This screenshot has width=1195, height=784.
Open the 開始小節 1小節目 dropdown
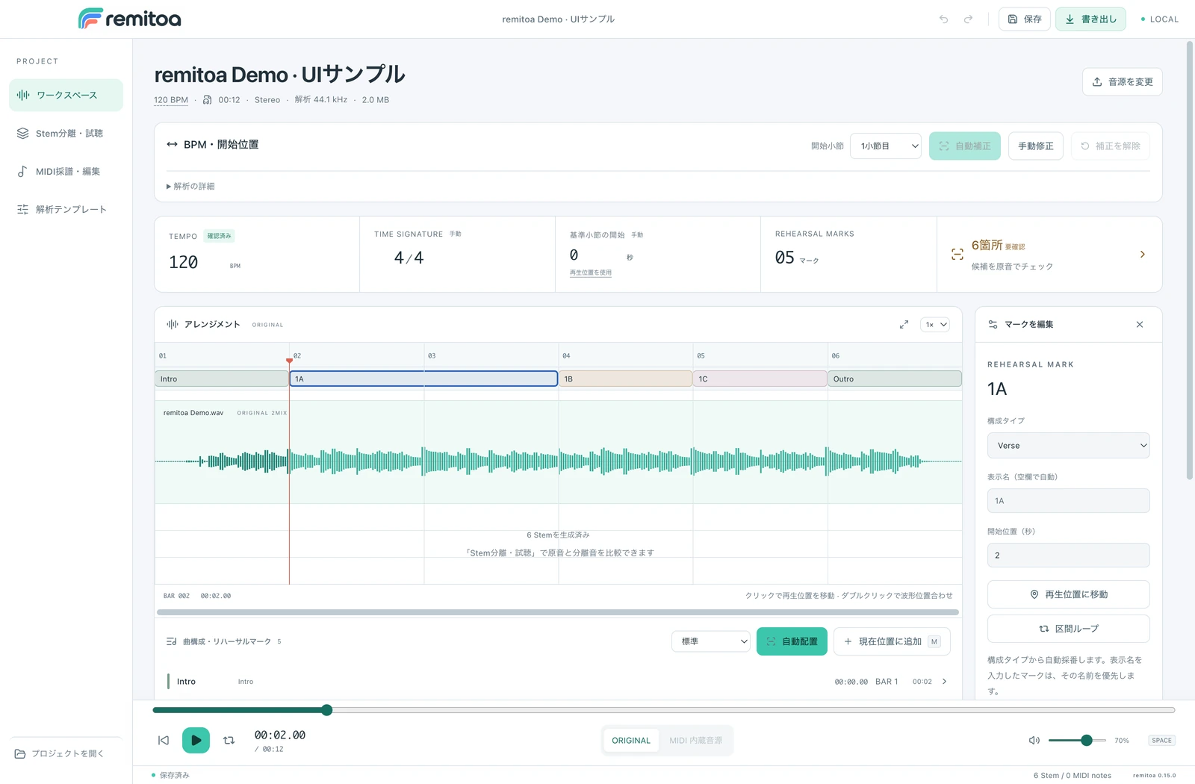click(x=887, y=146)
